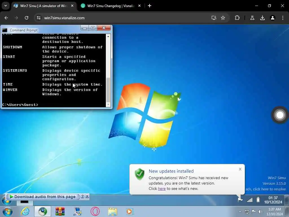Click the SHUTDOWN command text
Screen dimensions: 289x217
tap(12, 47)
